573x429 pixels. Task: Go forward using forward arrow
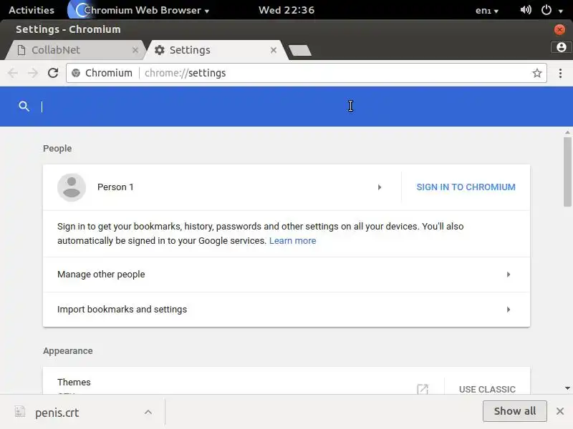point(33,73)
